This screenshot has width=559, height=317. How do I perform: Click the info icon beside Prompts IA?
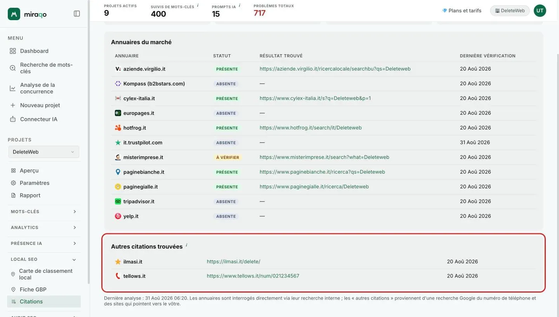pyautogui.click(x=240, y=5)
